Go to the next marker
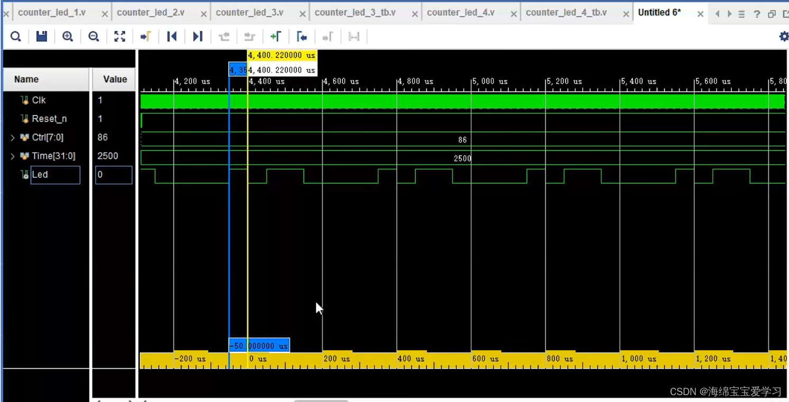 point(327,36)
